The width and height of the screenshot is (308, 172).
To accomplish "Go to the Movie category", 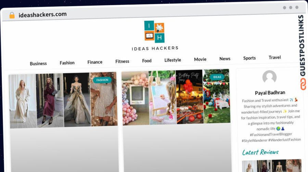I will coord(200,59).
